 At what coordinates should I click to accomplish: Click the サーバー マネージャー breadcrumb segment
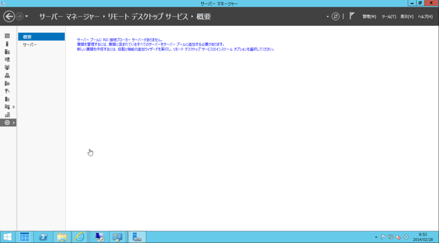coord(70,16)
